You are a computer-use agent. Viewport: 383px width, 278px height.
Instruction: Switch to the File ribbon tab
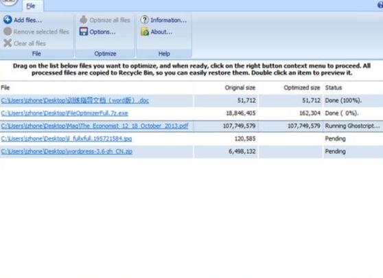31,6
